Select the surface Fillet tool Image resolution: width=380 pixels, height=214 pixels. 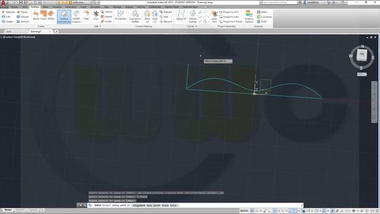click(86, 15)
